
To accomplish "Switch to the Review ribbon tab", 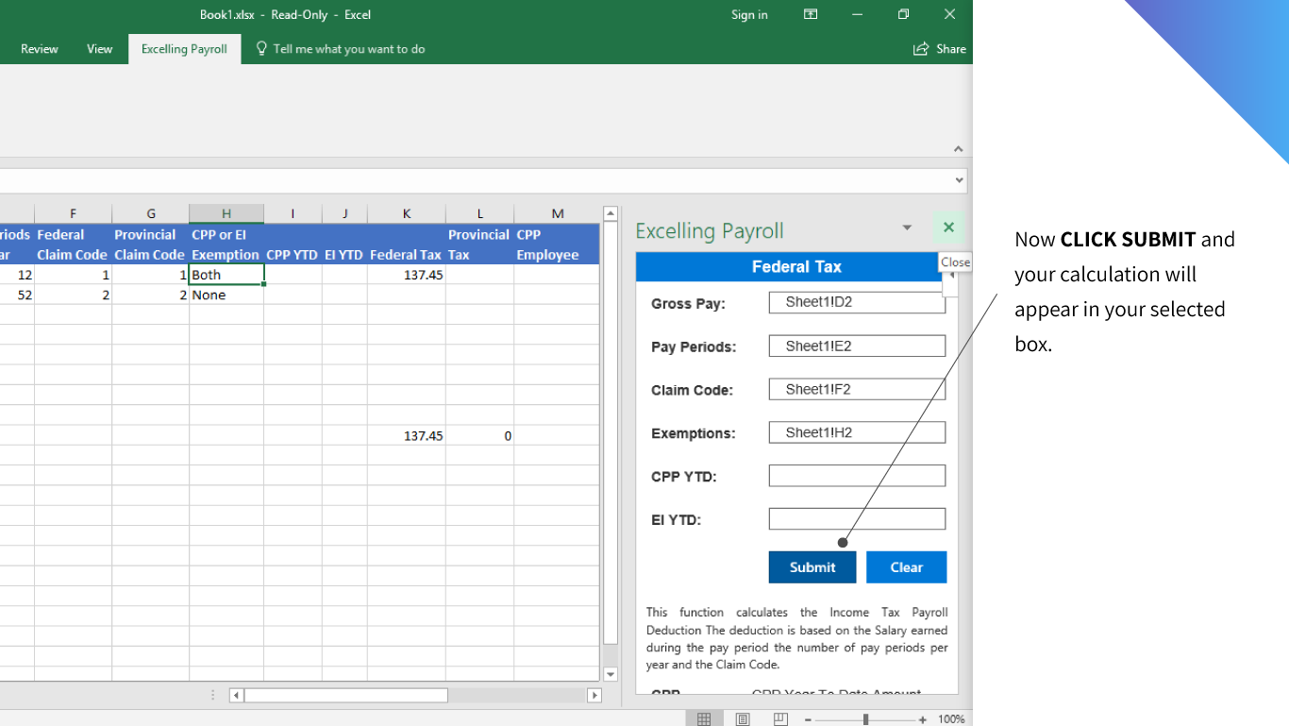I will click(40, 48).
